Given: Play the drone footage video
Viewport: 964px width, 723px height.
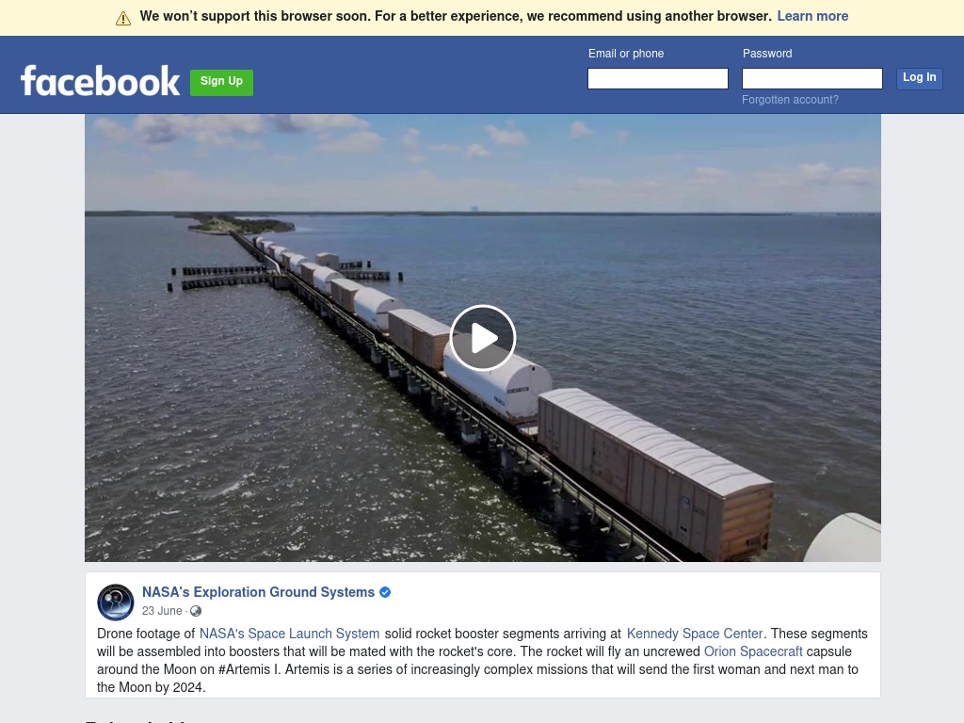Looking at the screenshot, I should (x=483, y=338).
